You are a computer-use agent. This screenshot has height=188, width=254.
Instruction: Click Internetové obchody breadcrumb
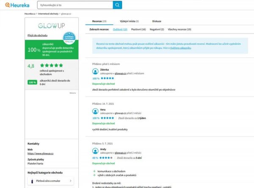(x=48, y=14)
